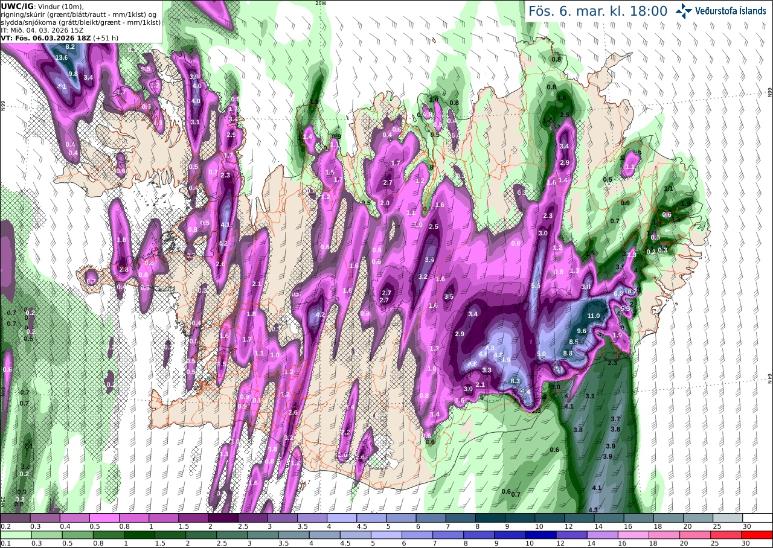Click the "8.3" value on the south coast
Screen dimensions: 773x548
coord(515,381)
